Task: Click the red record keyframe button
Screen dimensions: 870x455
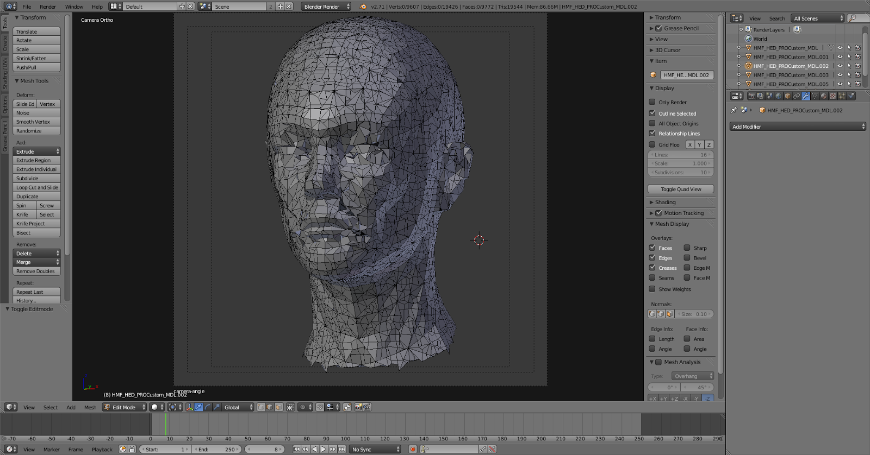Action: (x=413, y=449)
